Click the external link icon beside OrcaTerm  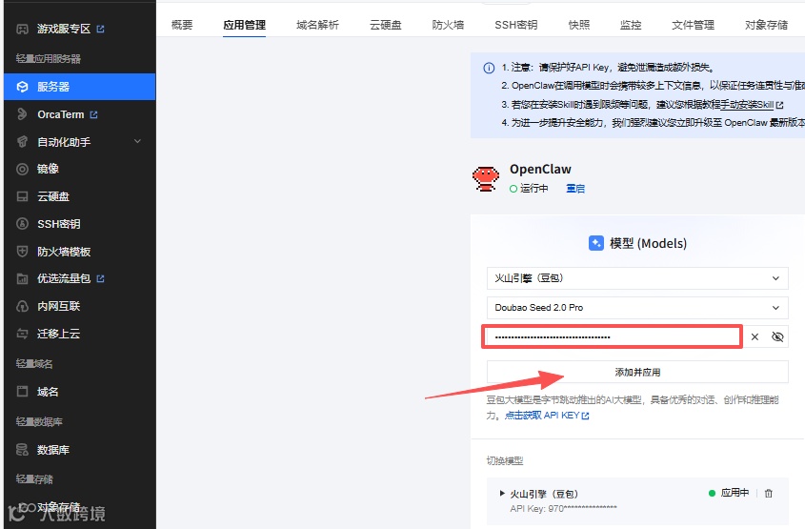pyautogui.click(x=94, y=114)
